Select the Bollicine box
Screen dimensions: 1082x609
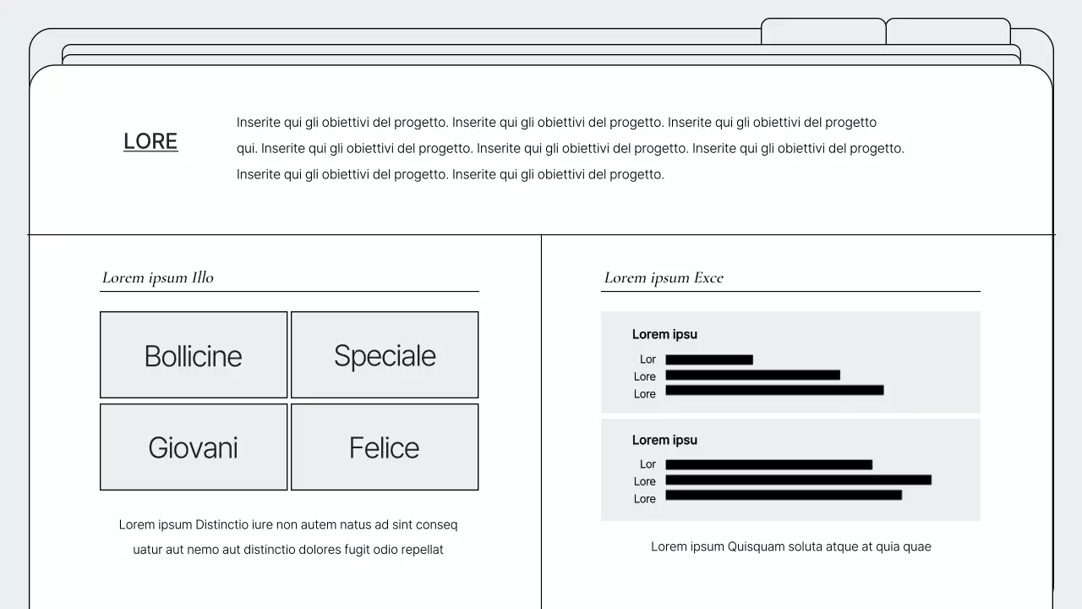[194, 355]
